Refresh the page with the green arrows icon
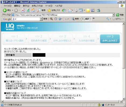 [28, 10]
